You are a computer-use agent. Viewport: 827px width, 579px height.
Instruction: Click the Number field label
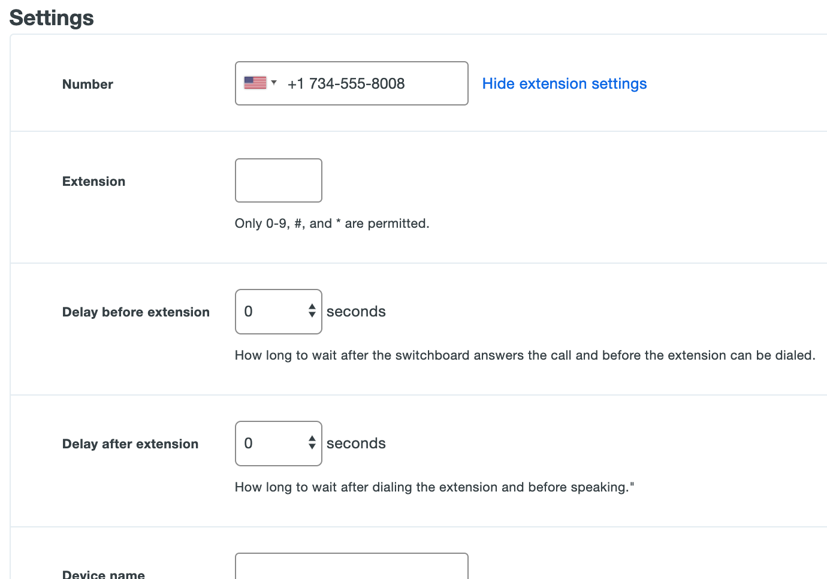[87, 84]
